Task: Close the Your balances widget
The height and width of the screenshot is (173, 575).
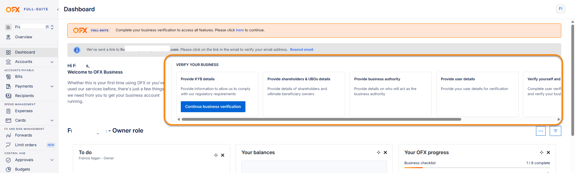Action: coord(385,153)
